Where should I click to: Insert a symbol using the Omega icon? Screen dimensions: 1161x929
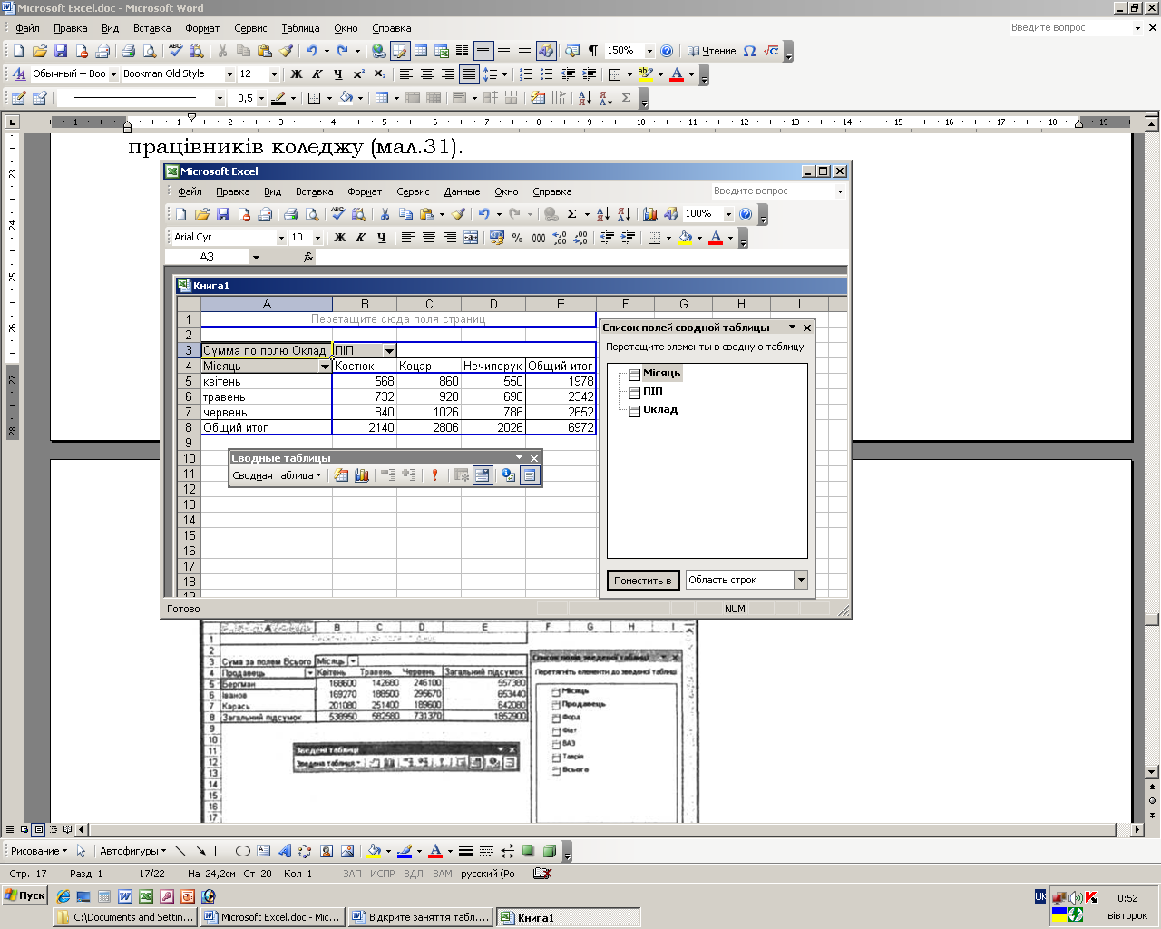coord(749,51)
